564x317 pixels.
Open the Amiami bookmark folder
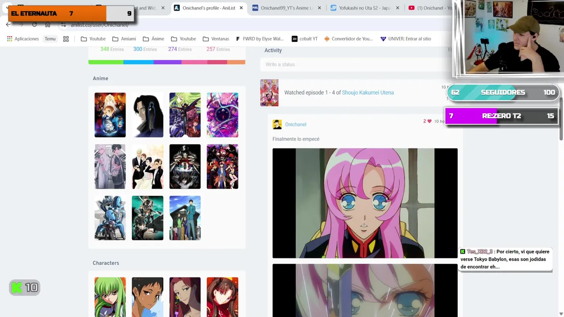(124, 39)
